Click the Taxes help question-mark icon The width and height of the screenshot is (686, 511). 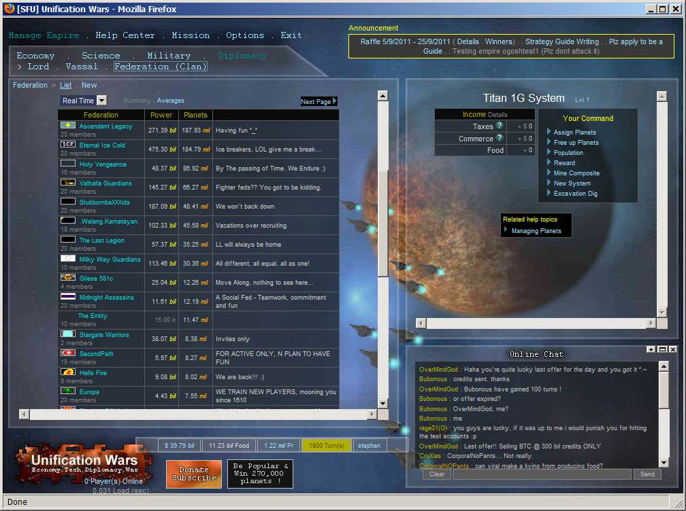[500, 126]
